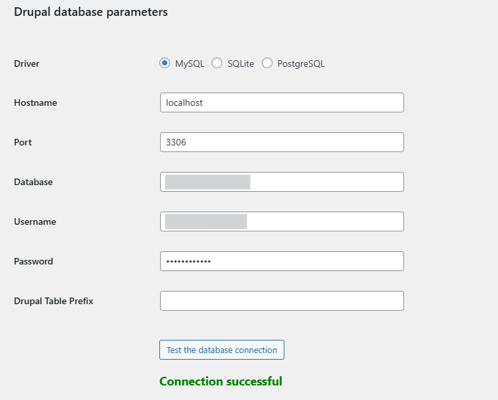This screenshot has height=400, width=498.
Task: Select the SQLite driver option
Action: 217,63
